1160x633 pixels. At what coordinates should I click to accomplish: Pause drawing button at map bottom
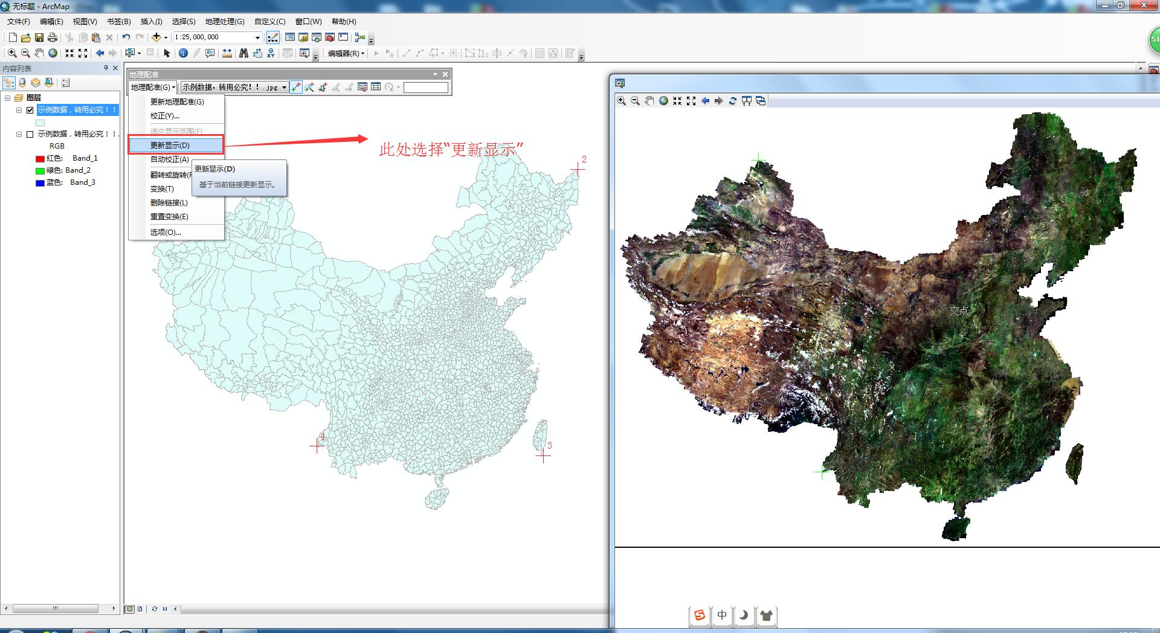tap(165, 609)
